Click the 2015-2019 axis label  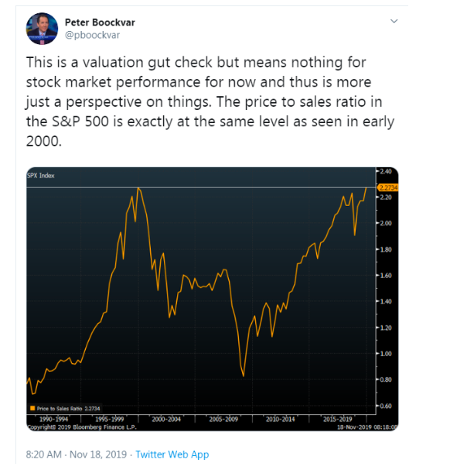click(337, 419)
